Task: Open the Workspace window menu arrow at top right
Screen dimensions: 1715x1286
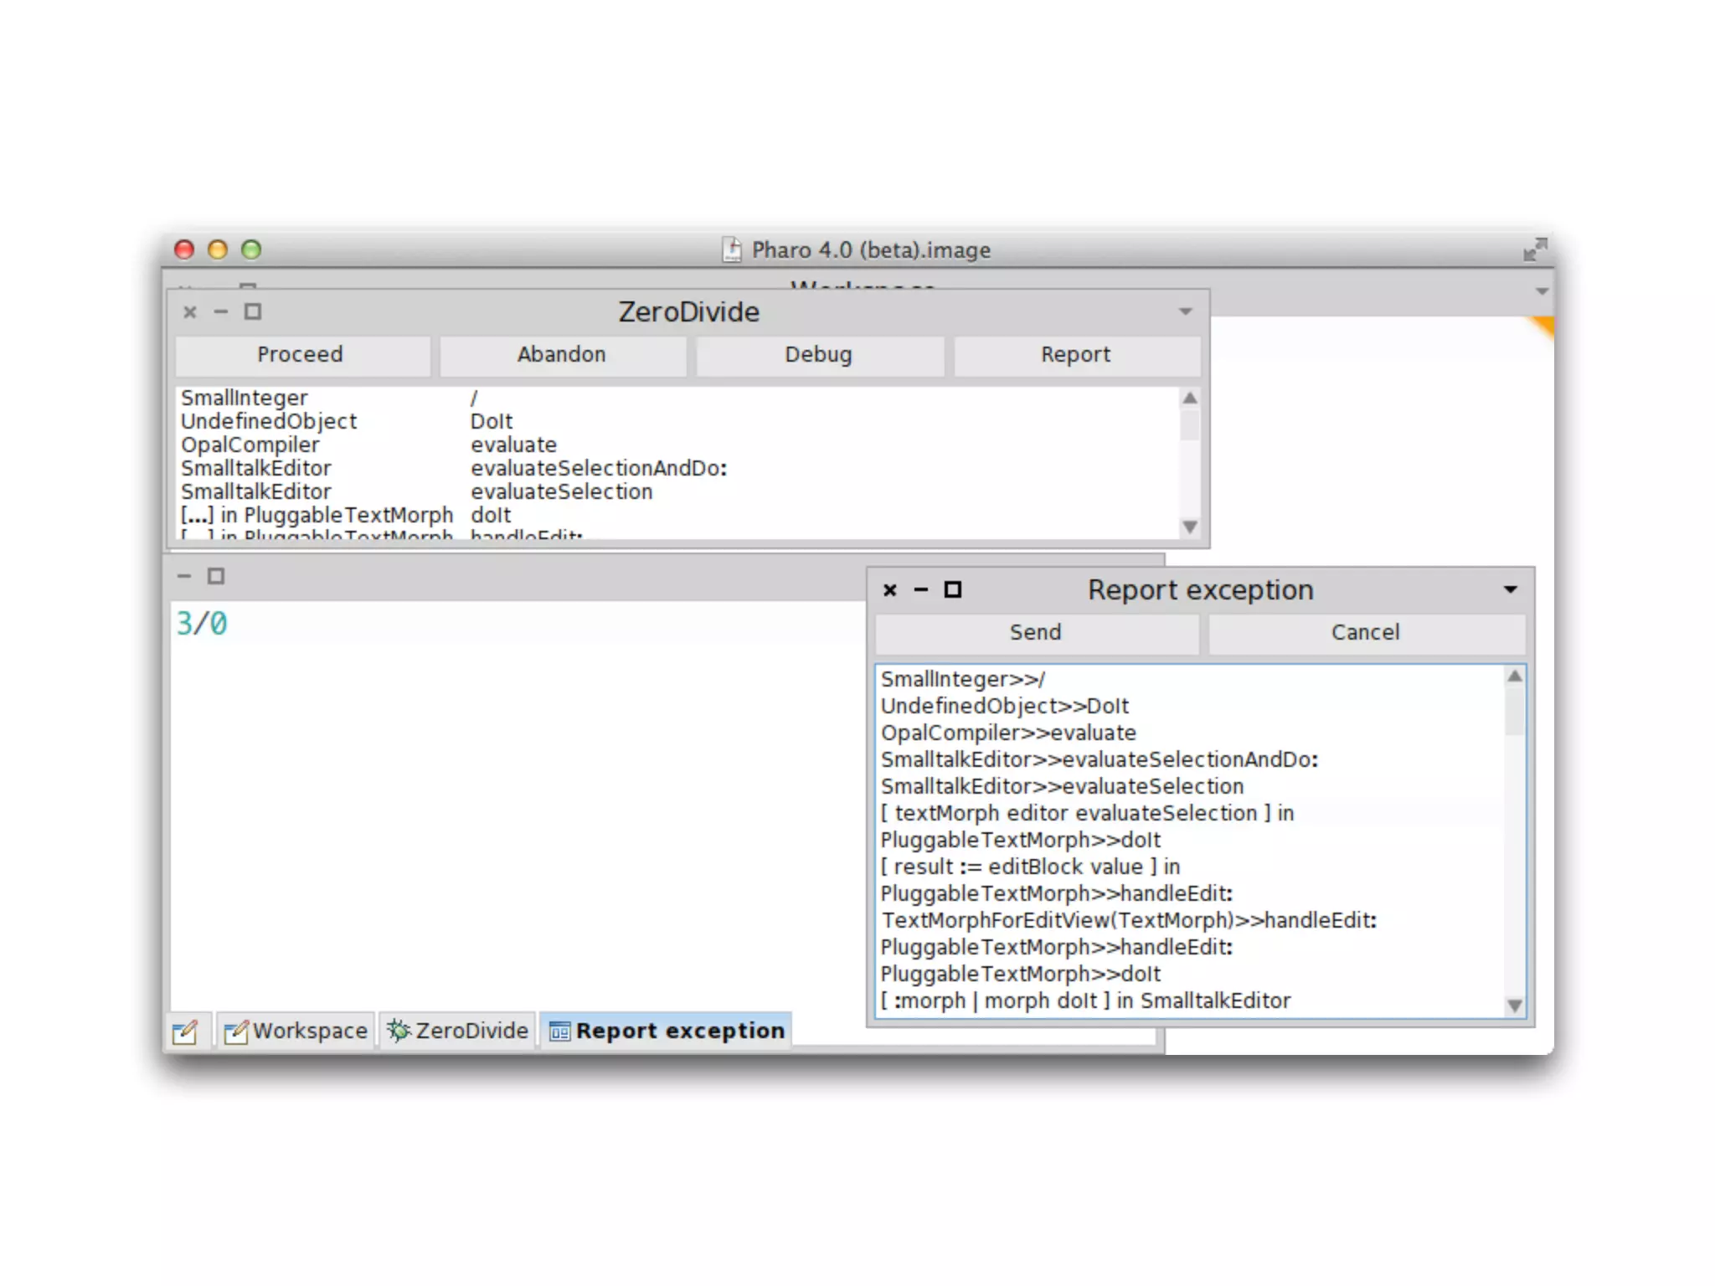Action: (1542, 292)
